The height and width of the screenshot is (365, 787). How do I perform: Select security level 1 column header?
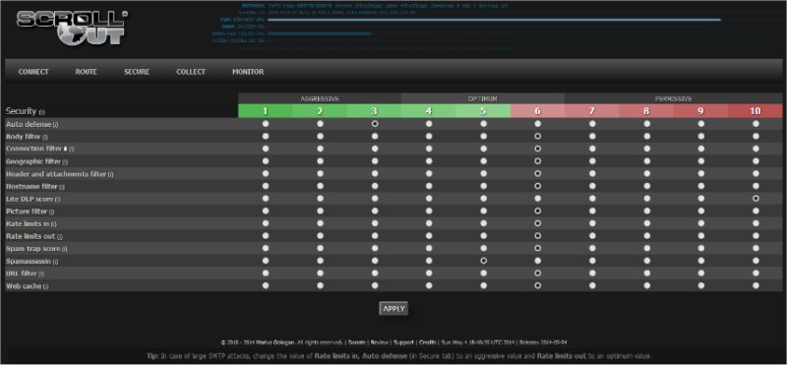pyautogui.click(x=265, y=111)
